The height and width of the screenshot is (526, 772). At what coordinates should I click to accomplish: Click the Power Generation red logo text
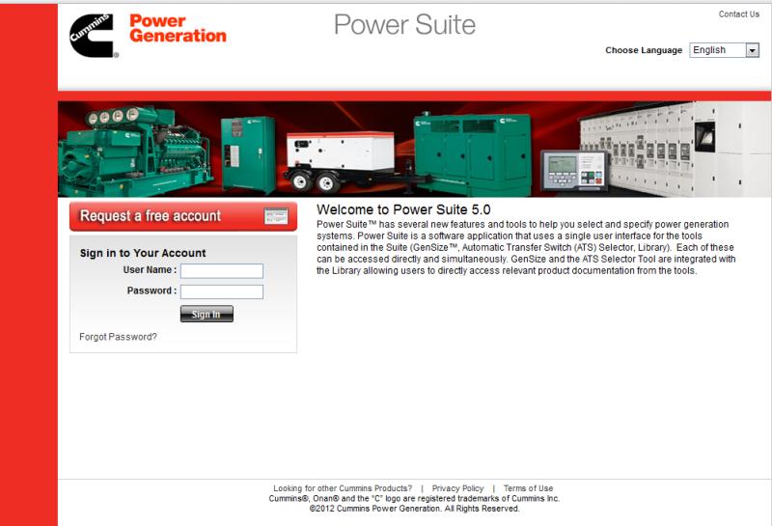tap(178, 29)
